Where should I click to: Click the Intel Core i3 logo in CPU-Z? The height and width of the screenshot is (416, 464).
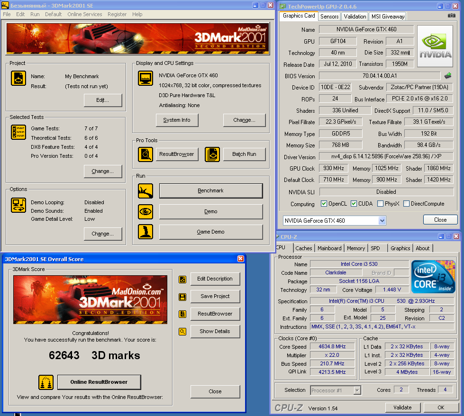click(x=433, y=277)
